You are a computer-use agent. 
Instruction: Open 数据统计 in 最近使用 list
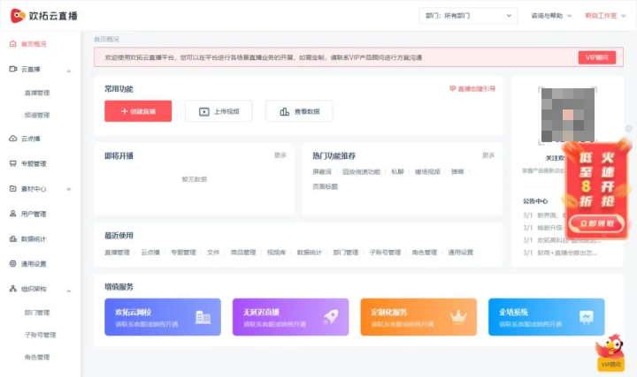tap(309, 253)
